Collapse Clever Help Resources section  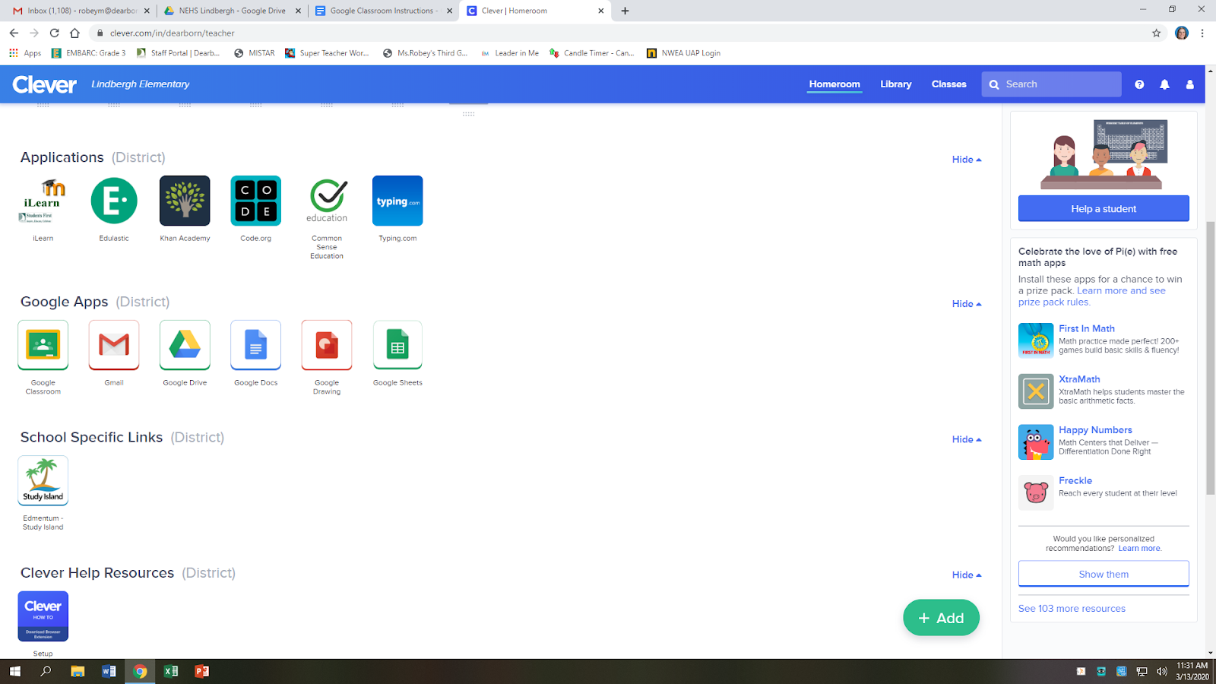tap(967, 575)
